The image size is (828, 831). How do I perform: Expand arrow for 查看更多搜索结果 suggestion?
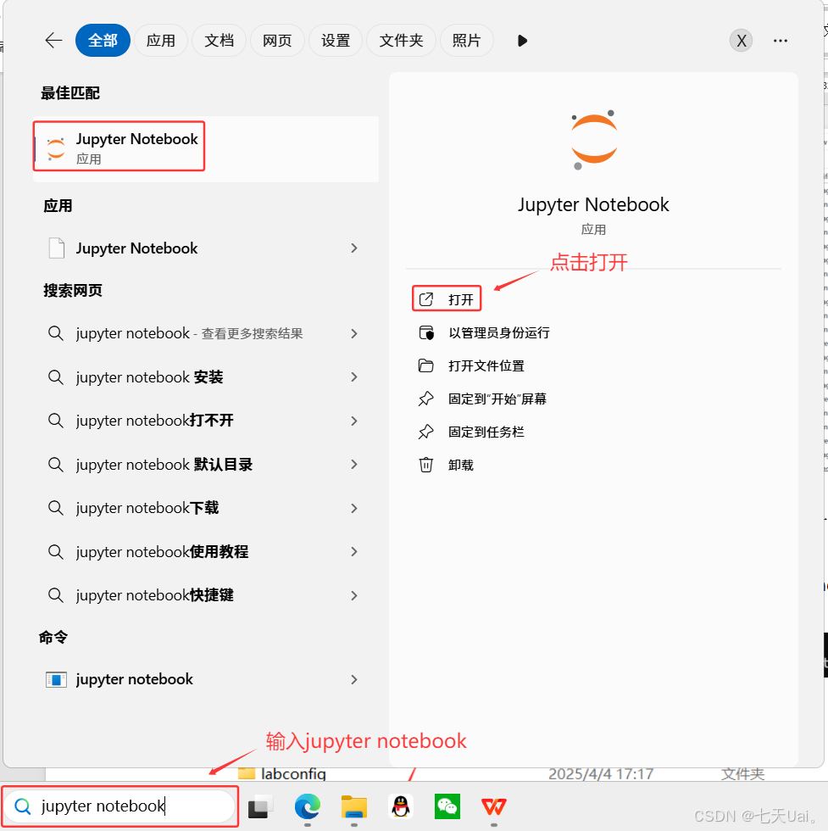click(354, 333)
